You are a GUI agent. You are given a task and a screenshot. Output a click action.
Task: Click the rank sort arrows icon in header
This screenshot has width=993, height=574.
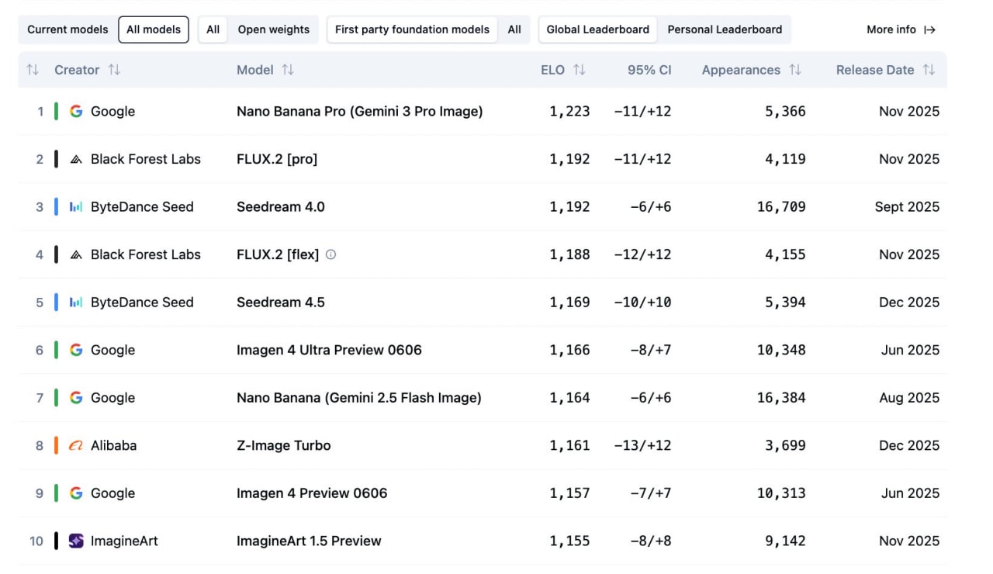tap(33, 70)
